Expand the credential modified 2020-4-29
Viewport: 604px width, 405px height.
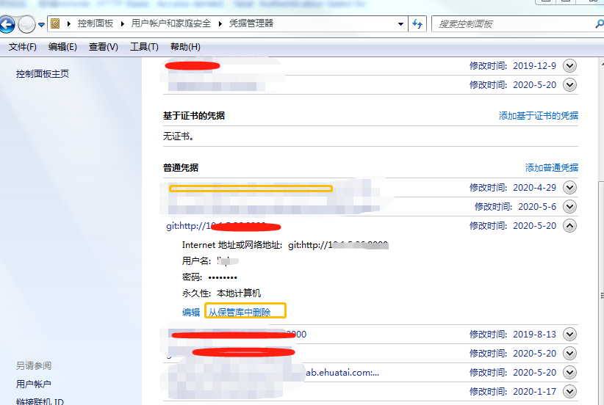(569, 188)
